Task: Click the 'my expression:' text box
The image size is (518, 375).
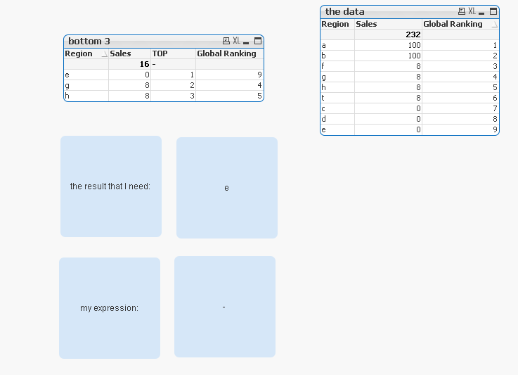Action: coord(109,308)
